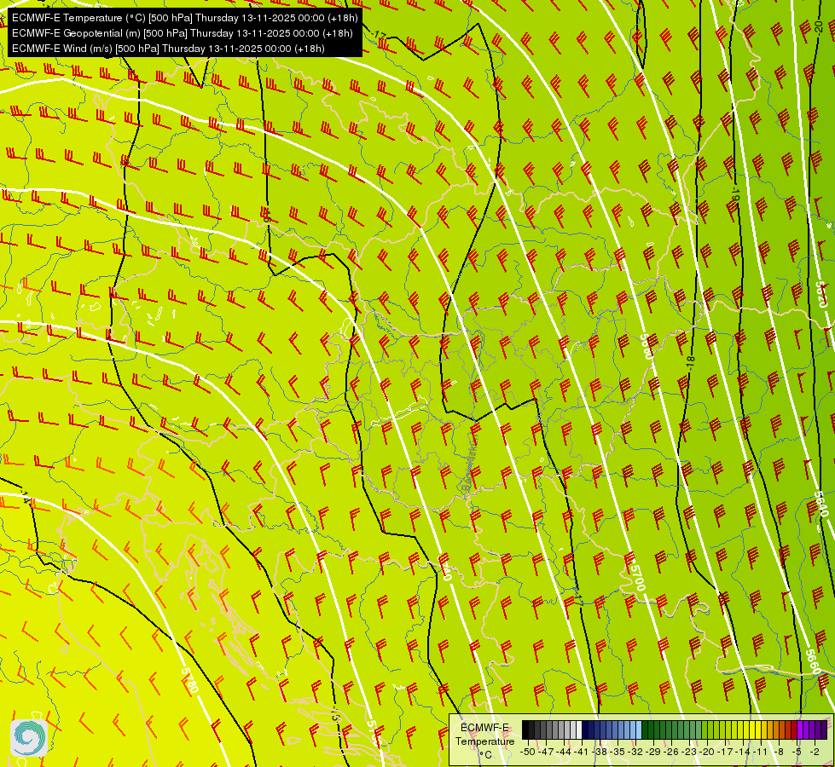Click the 5640 geopotential contour label

click(x=821, y=504)
